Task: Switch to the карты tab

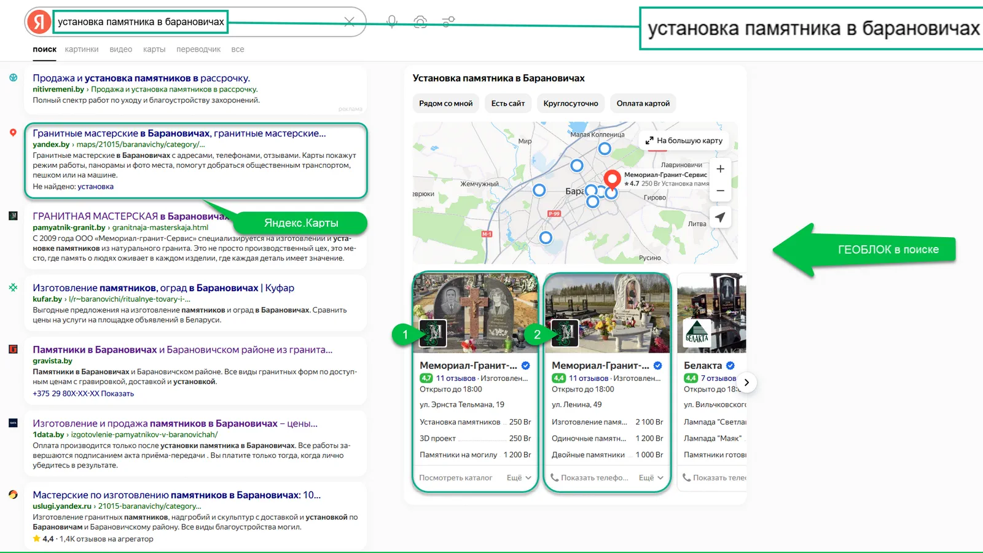Action: [154, 49]
